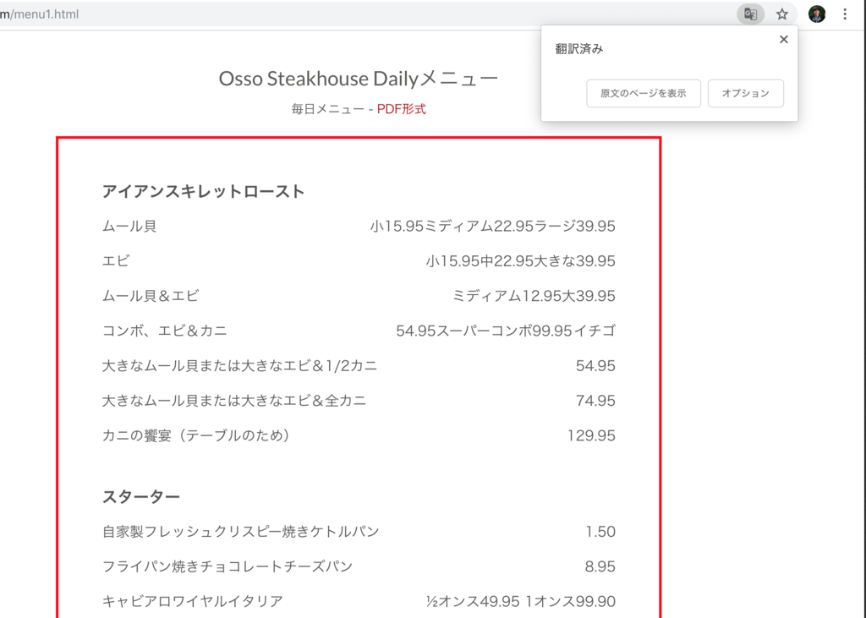Viewport: 866px width, 618px height.
Task: Click the 54.95 price of the 1/2カニ item
Action: 595,365
